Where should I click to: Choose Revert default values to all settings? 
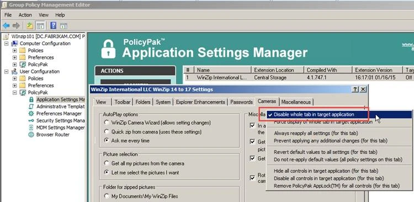tap(339, 152)
